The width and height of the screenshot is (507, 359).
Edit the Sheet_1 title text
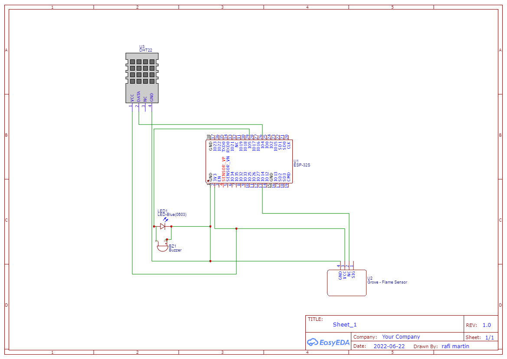coord(344,324)
